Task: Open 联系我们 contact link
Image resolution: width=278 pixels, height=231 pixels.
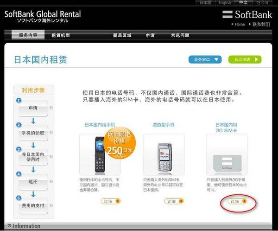Action: click(x=259, y=24)
